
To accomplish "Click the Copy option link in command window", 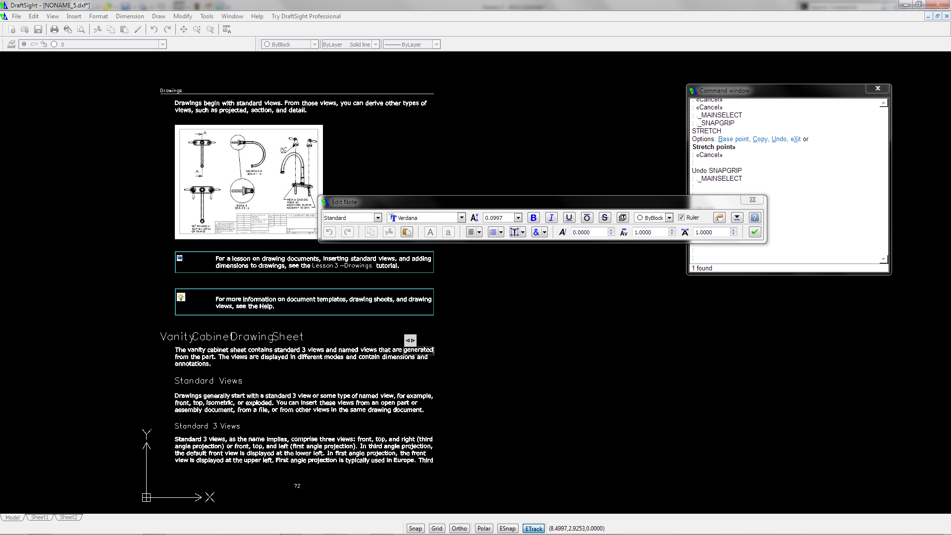I will [760, 139].
